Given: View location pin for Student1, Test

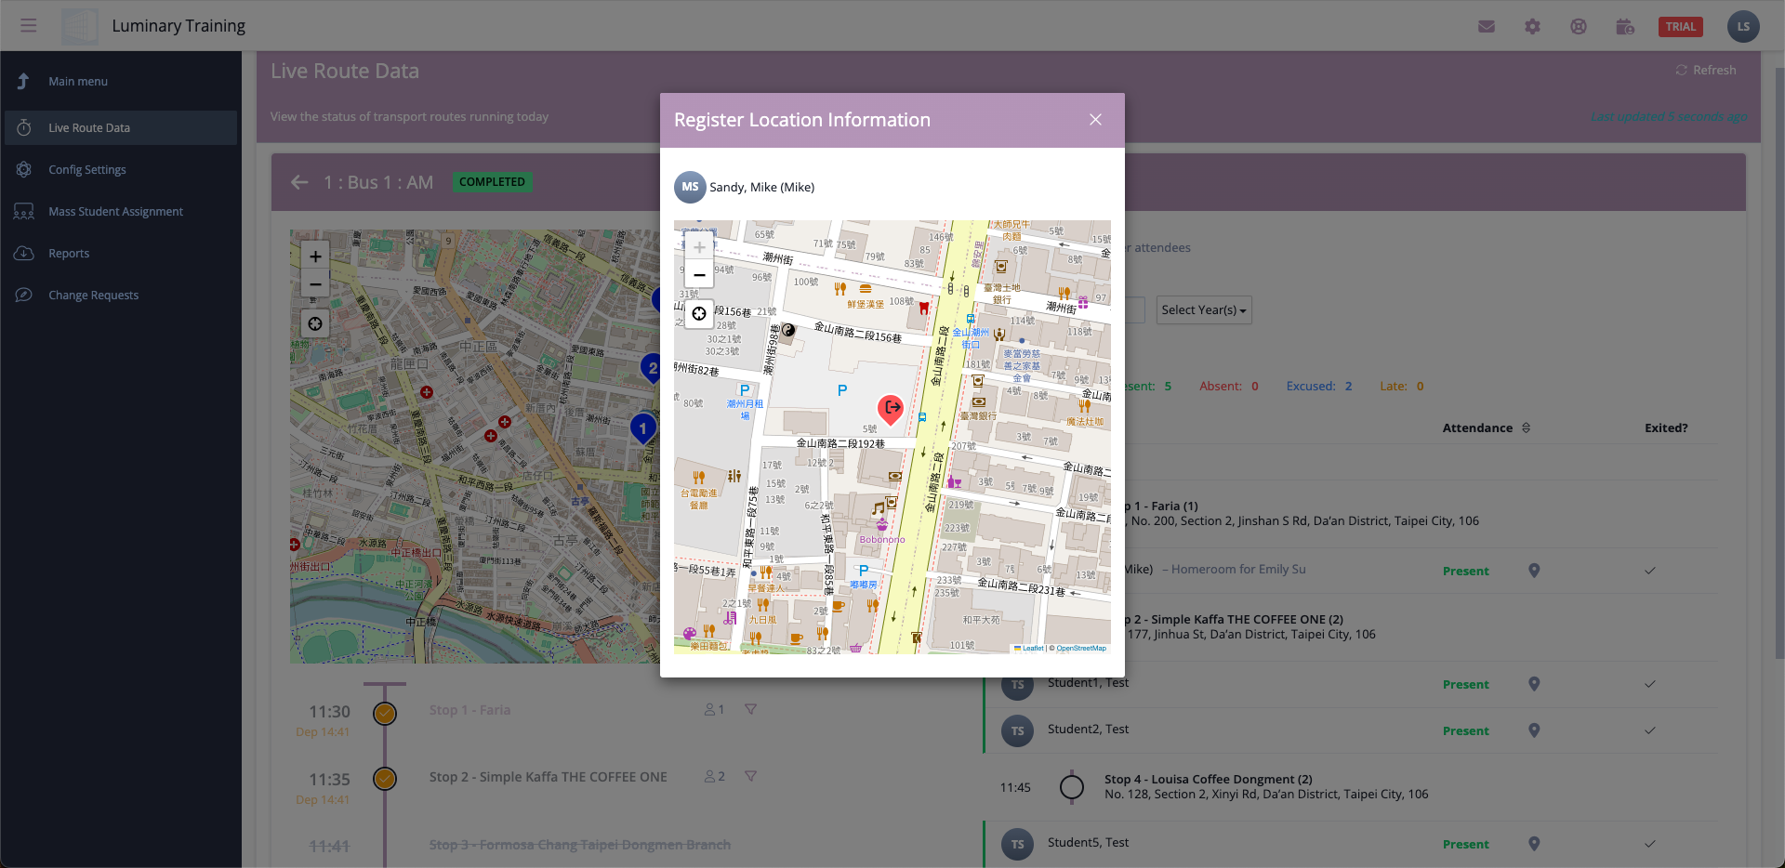Looking at the screenshot, I should coord(1534,684).
